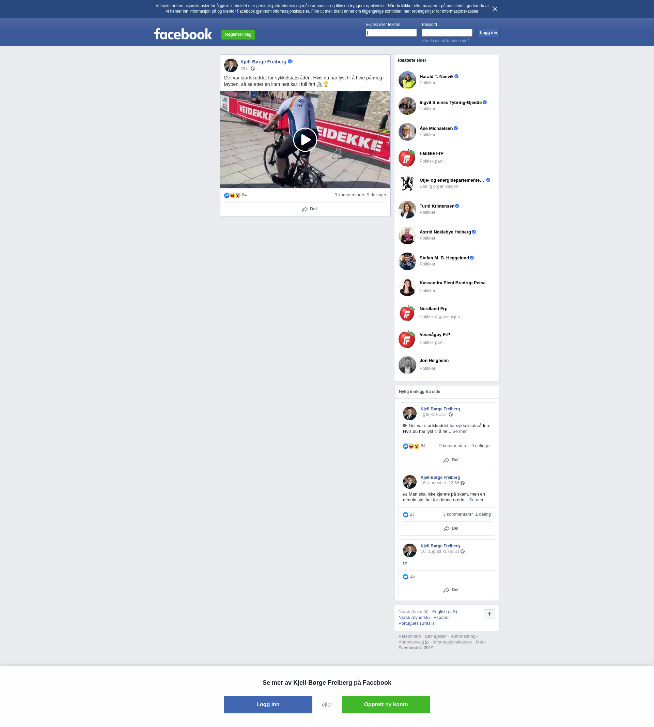
Task: Expand 'Se mer' on startskuddet post
Action: pos(459,431)
